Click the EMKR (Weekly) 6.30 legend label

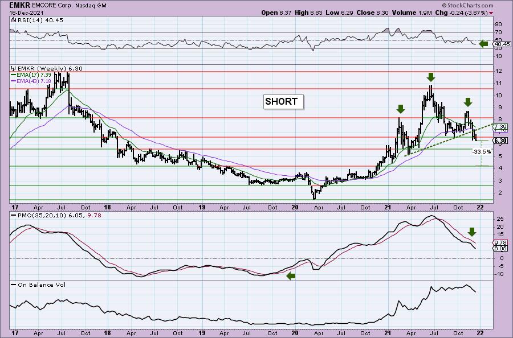[50, 69]
